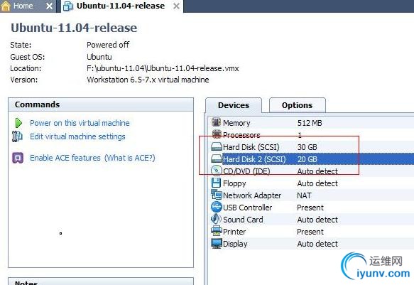
Task: Click the Sound Card speaker icon
Action: point(216,219)
